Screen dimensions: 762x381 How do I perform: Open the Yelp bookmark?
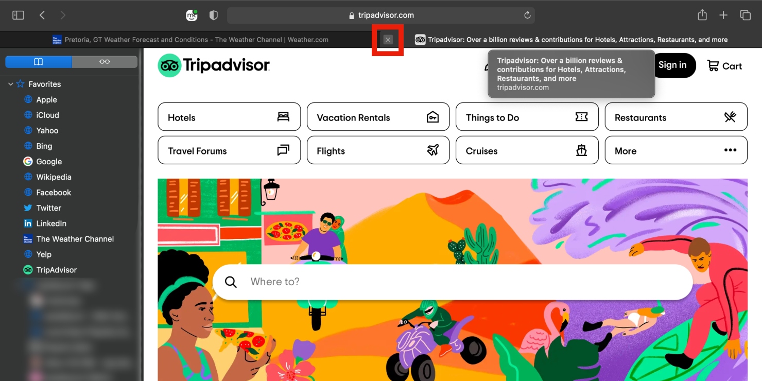pyautogui.click(x=44, y=254)
